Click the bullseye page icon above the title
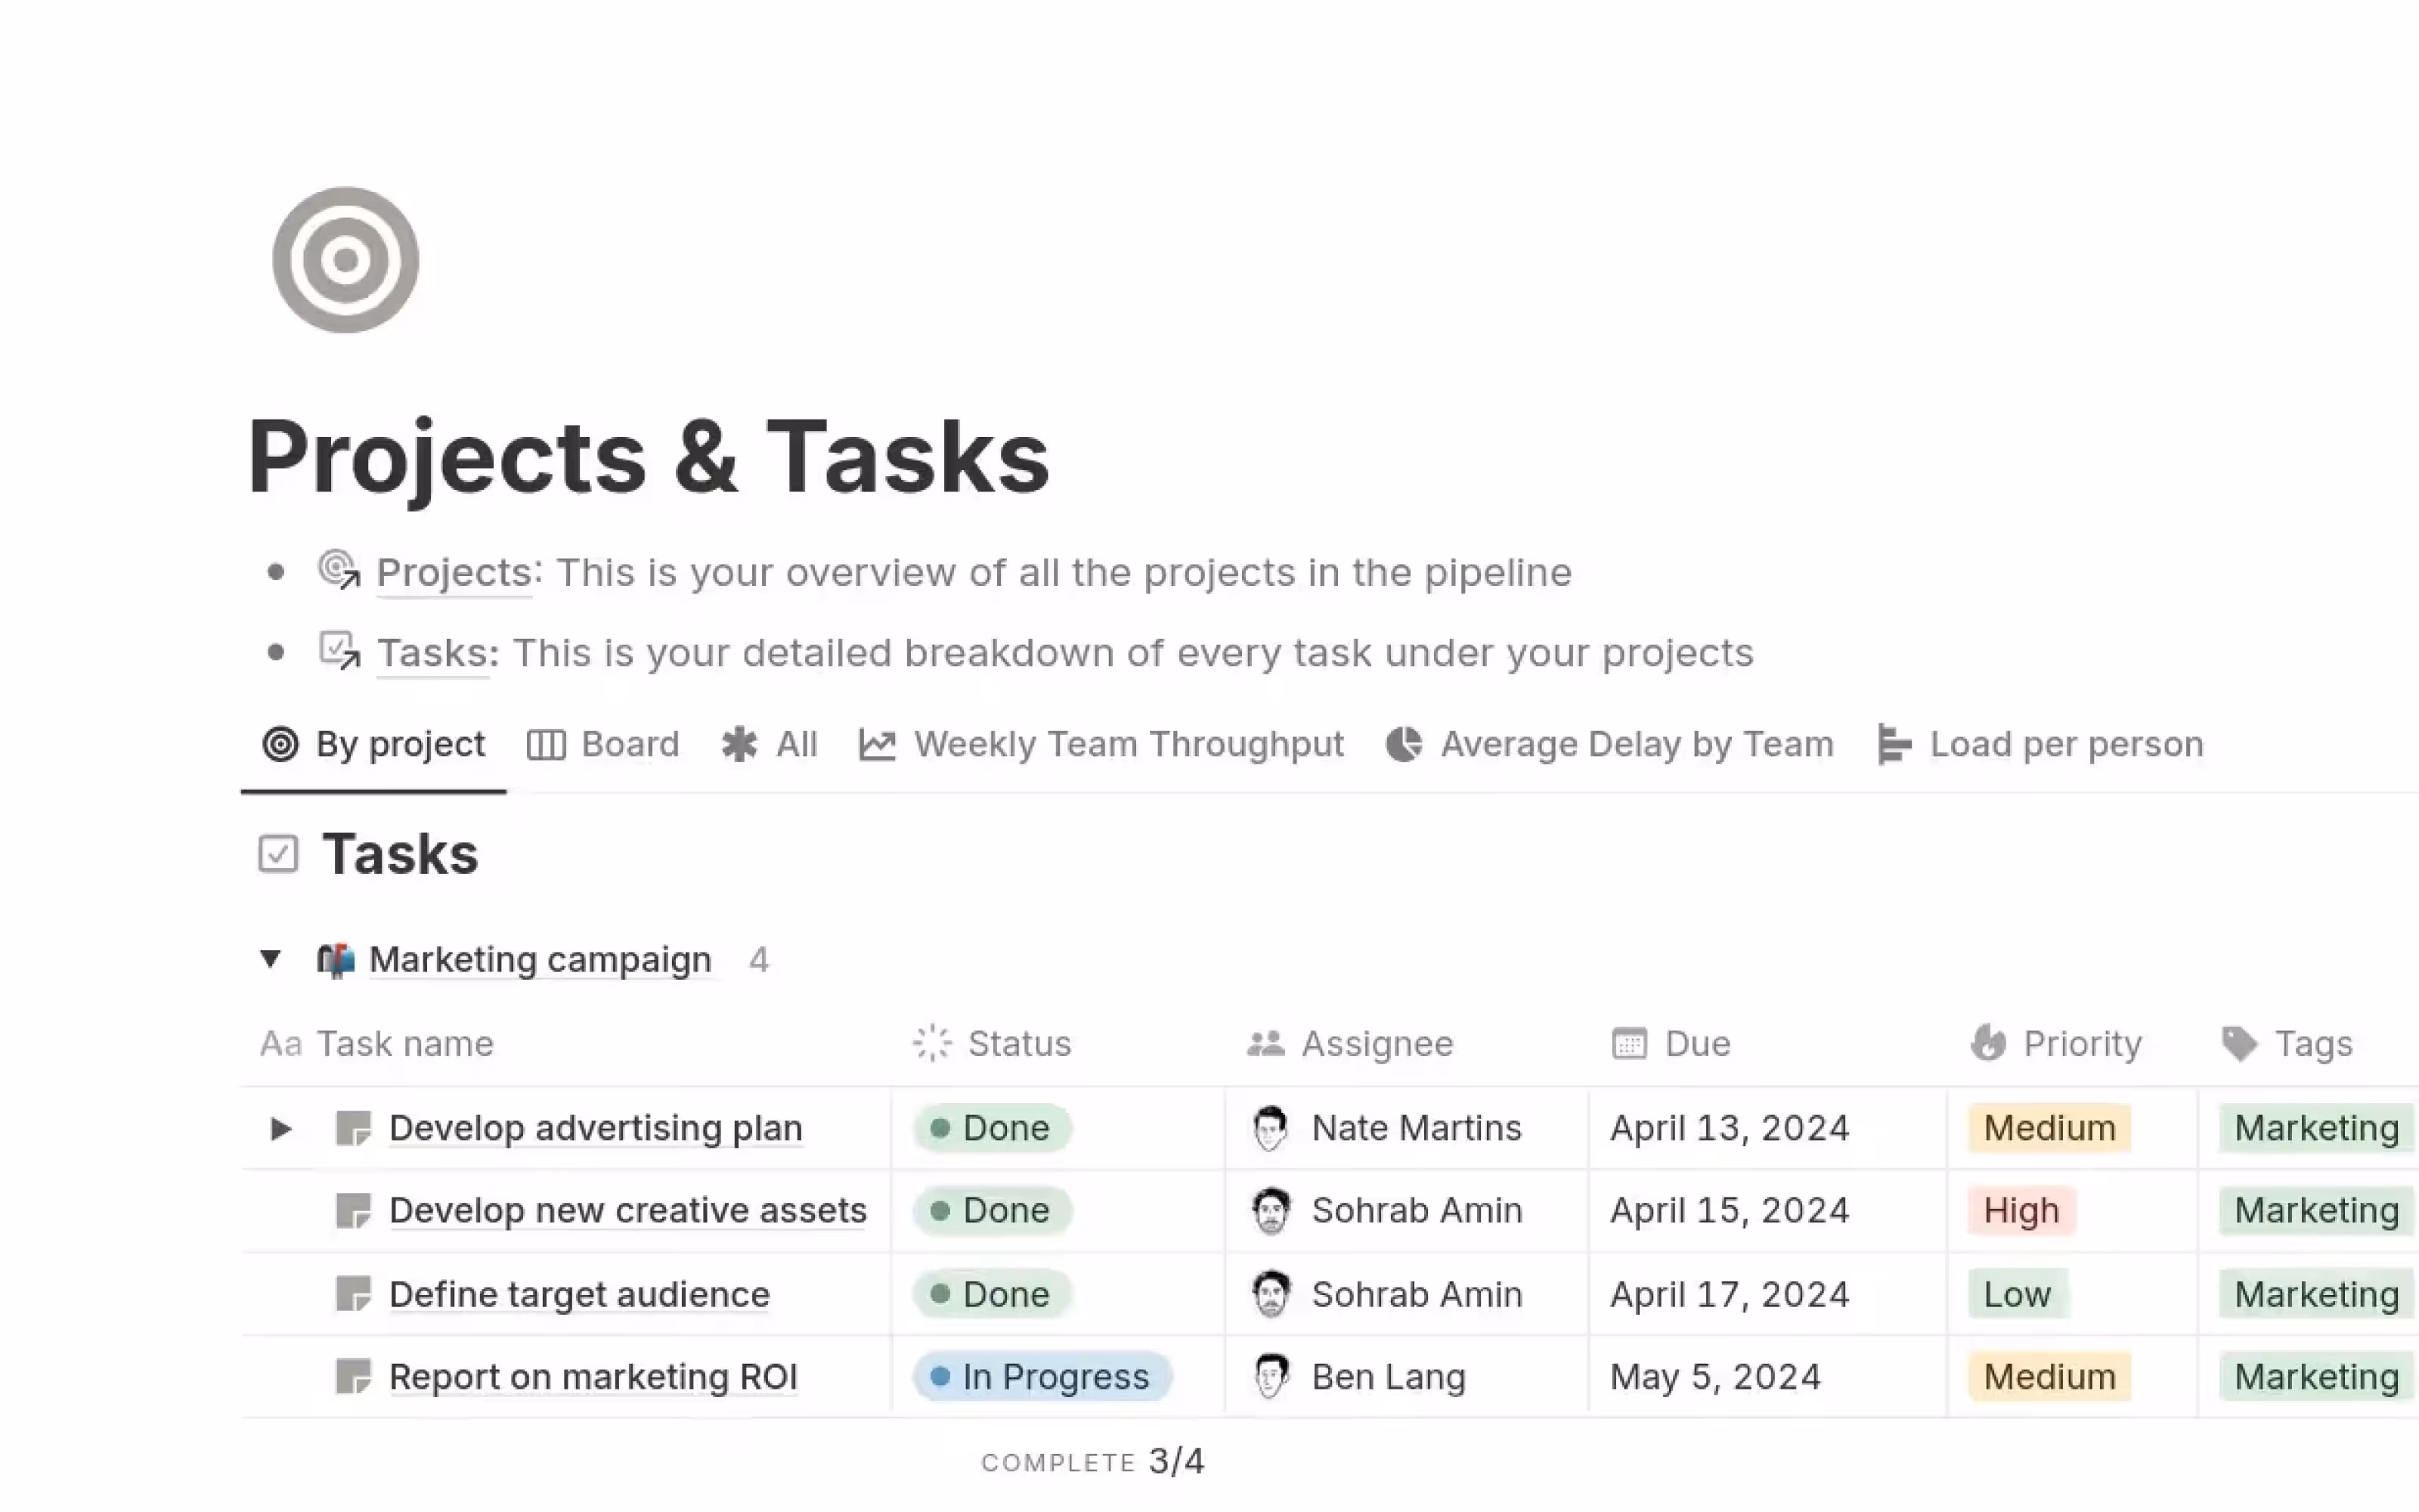The height and width of the screenshot is (1512, 2419). click(x=346, y=260)
